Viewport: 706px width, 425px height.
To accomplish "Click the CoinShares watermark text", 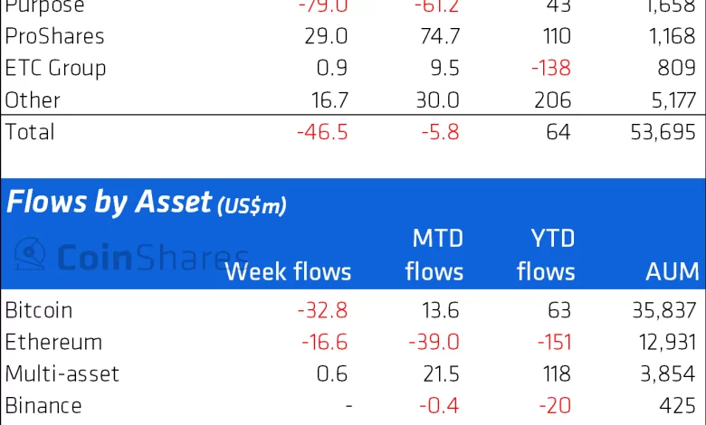I will (x=150, y=258).
